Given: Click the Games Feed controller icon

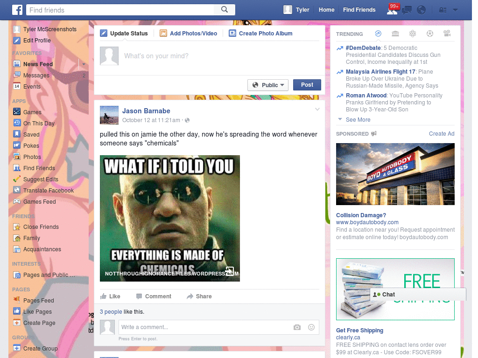Looking at the screenshot, I should 17,201.
